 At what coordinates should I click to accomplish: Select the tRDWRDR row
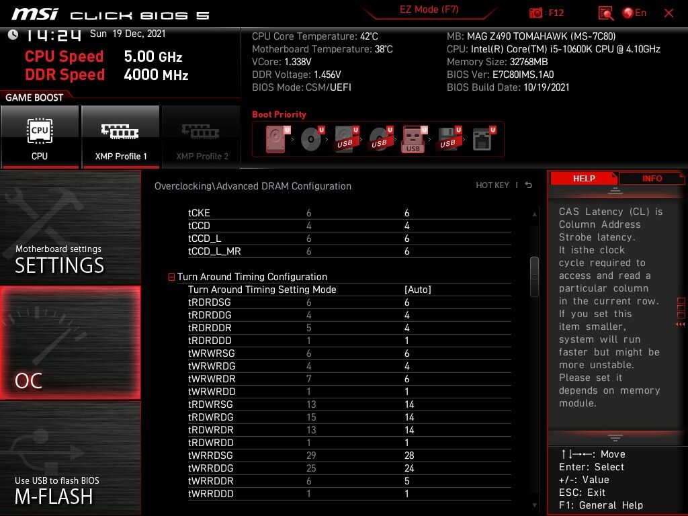click(349, 430)
